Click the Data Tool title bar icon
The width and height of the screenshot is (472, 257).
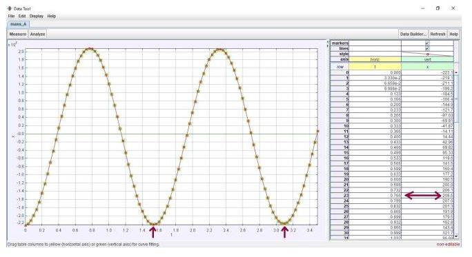[x=10, y=8]
